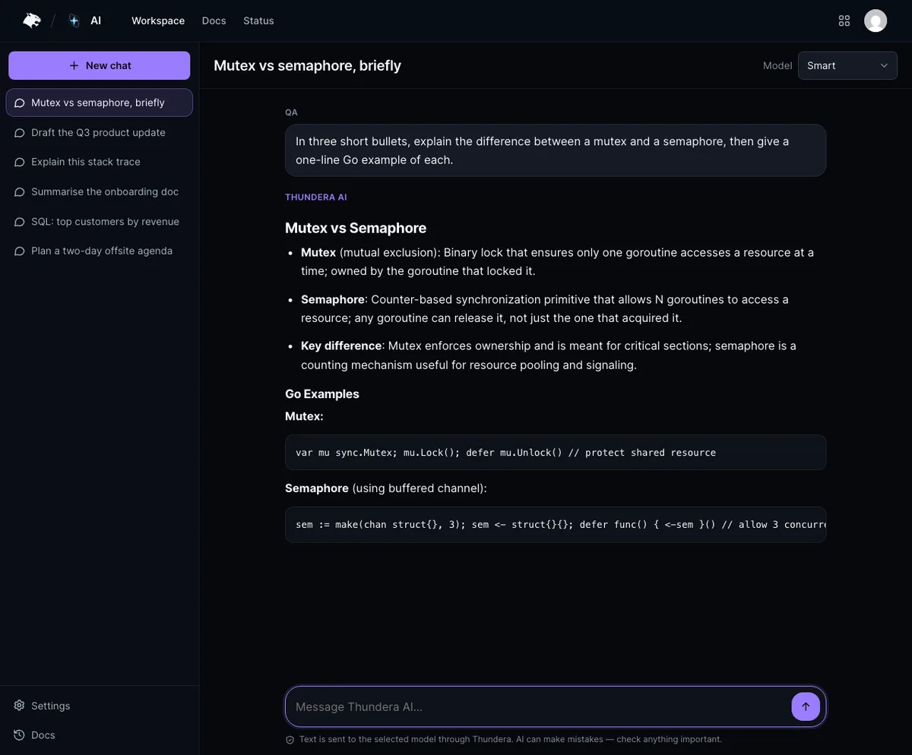This screenshot has width=912, height=755.
Task: Click the 'Model' label text
Action: [x=777, y=65]
